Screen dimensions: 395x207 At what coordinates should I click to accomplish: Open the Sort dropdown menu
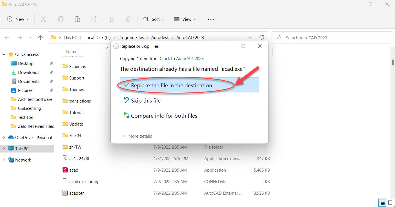[154, 19]
